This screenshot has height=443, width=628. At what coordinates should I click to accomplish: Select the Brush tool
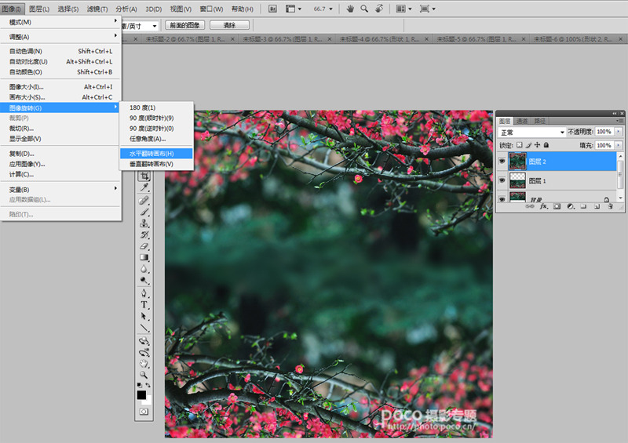144,212
